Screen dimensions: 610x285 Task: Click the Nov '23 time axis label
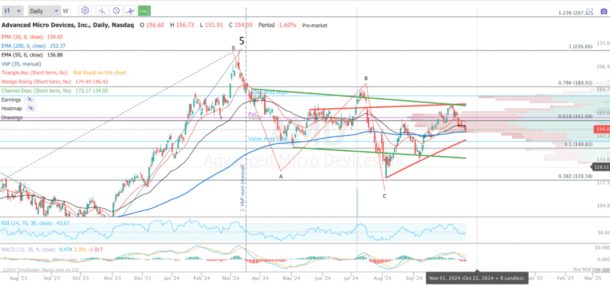pos(111,278)
